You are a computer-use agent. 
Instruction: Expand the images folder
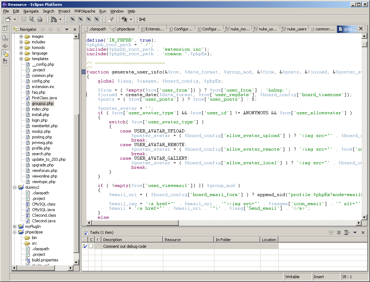pos(21,36)
